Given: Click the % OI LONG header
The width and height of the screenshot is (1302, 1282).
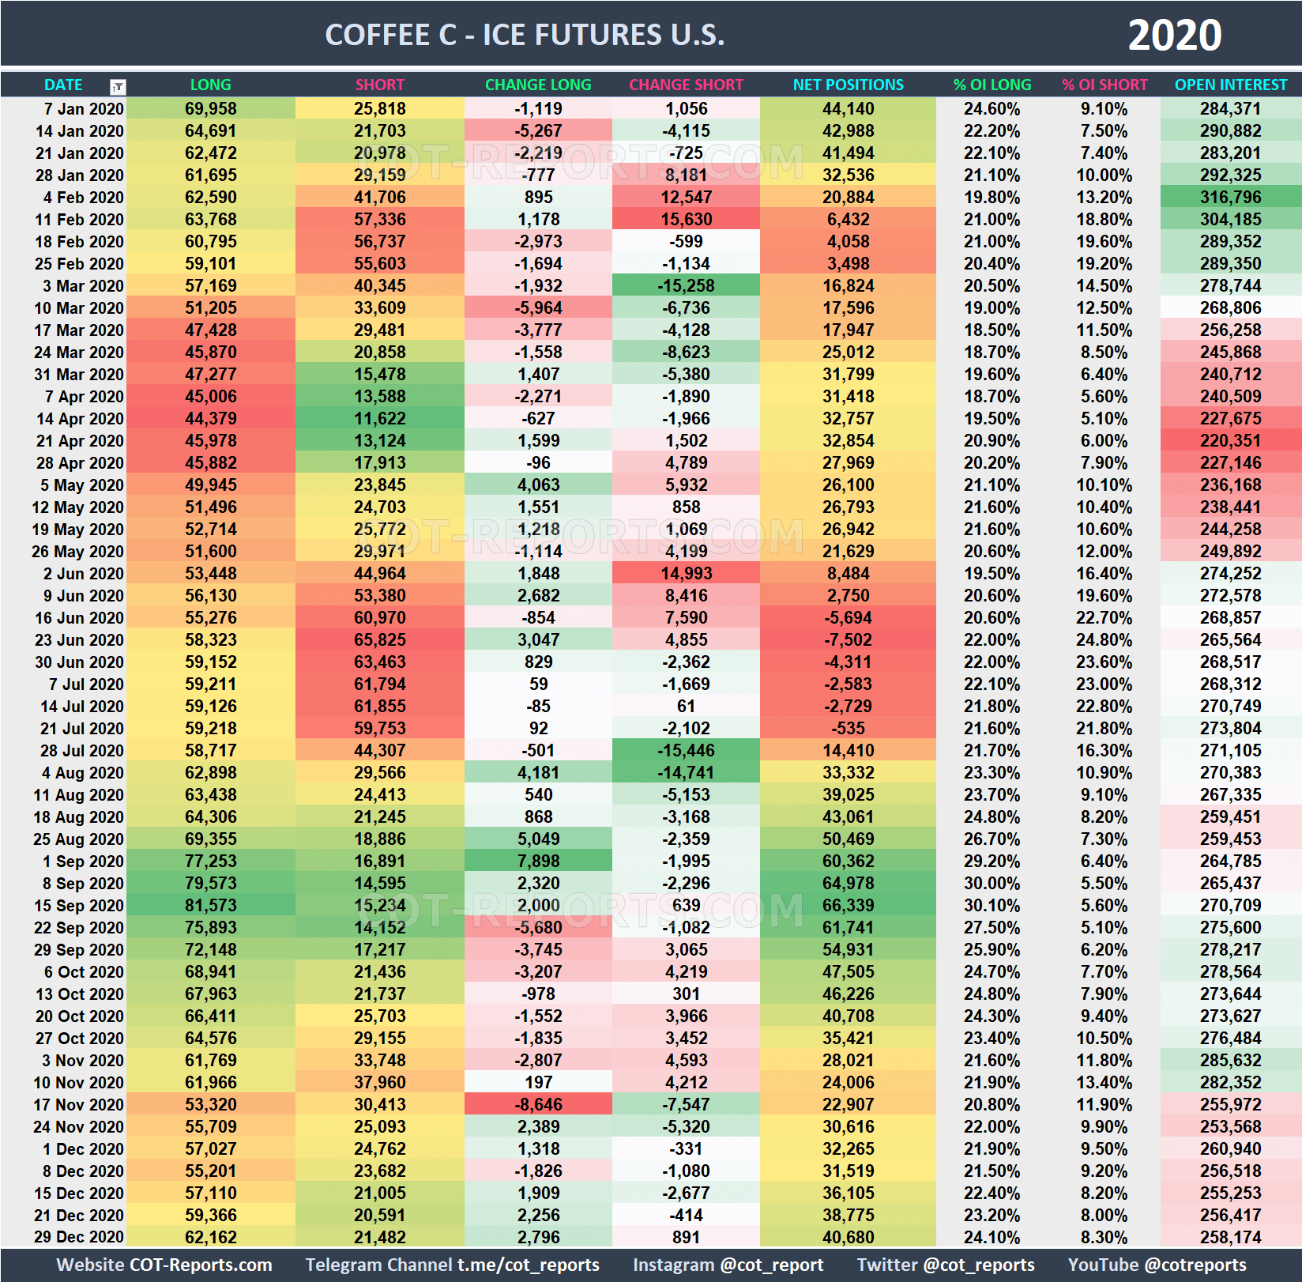Looking at the screenshot, I should [992, 85].
